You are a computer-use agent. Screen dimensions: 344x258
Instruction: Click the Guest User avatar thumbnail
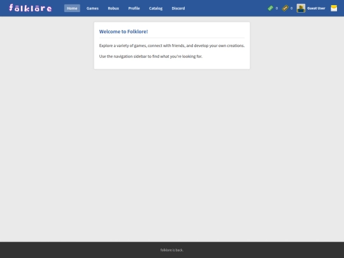301,8
